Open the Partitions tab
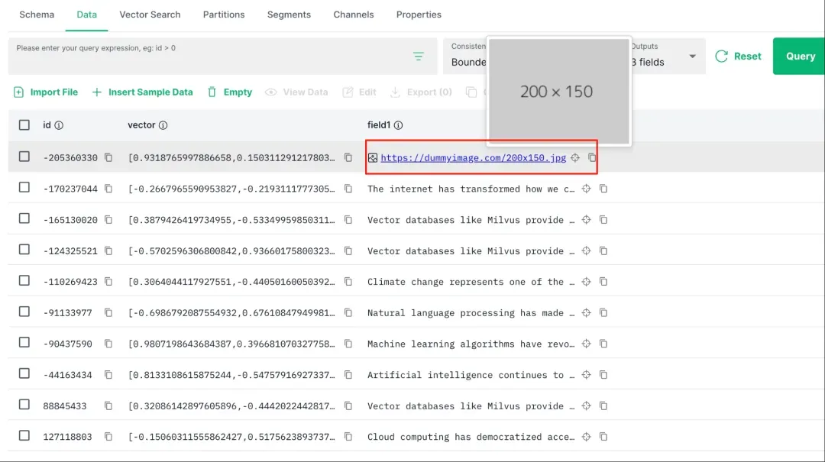825x462 pixels. point(224,15)
